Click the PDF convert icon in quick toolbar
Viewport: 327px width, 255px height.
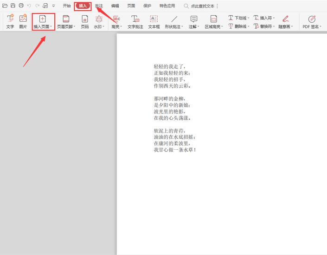[45, 6]
